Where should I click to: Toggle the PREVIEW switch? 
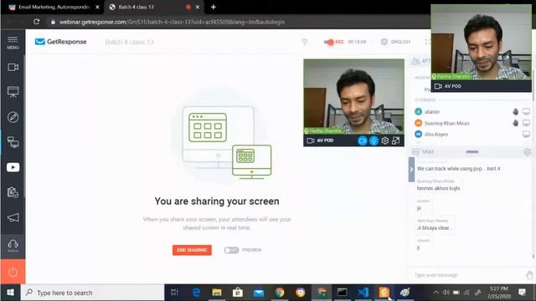(x=231, y=250)
